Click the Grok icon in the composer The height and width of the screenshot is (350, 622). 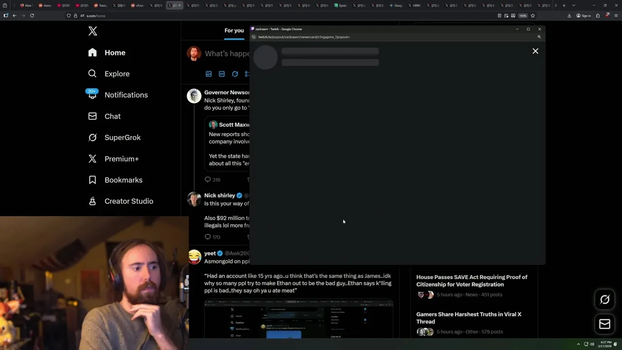pos(235,74)
